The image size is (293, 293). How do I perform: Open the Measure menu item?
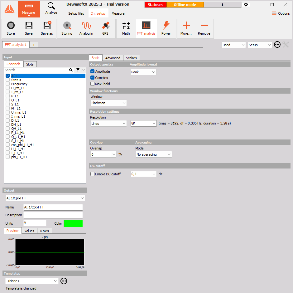pos(118,13)
